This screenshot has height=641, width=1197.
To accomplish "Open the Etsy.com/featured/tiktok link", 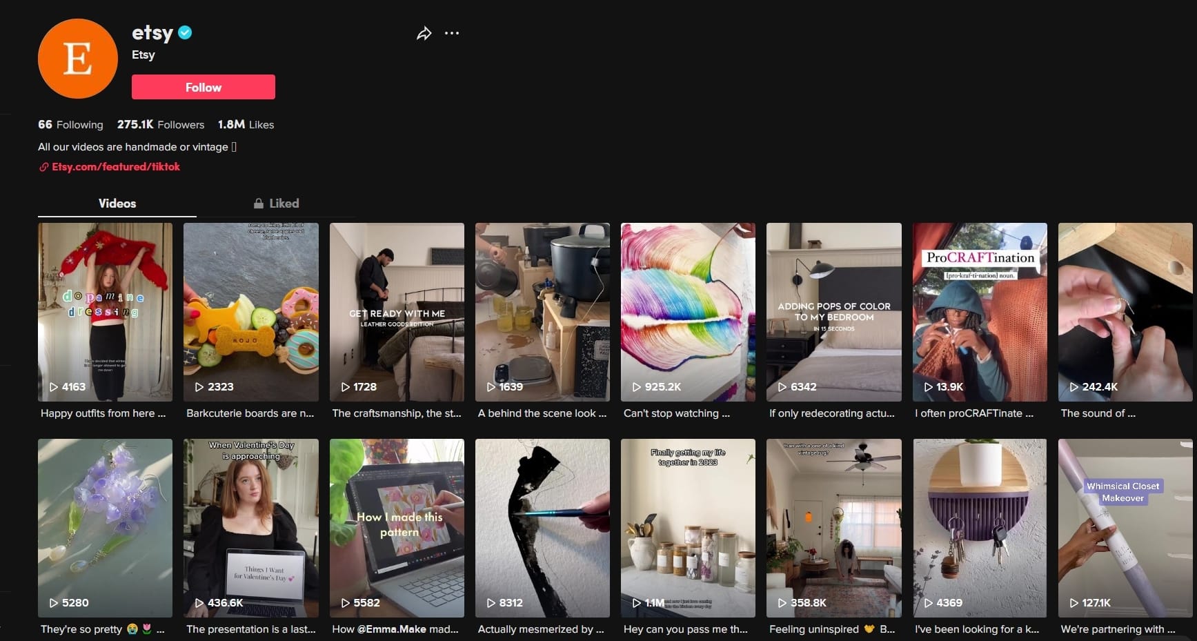I will pyautogui.click(x=116, y=167).
